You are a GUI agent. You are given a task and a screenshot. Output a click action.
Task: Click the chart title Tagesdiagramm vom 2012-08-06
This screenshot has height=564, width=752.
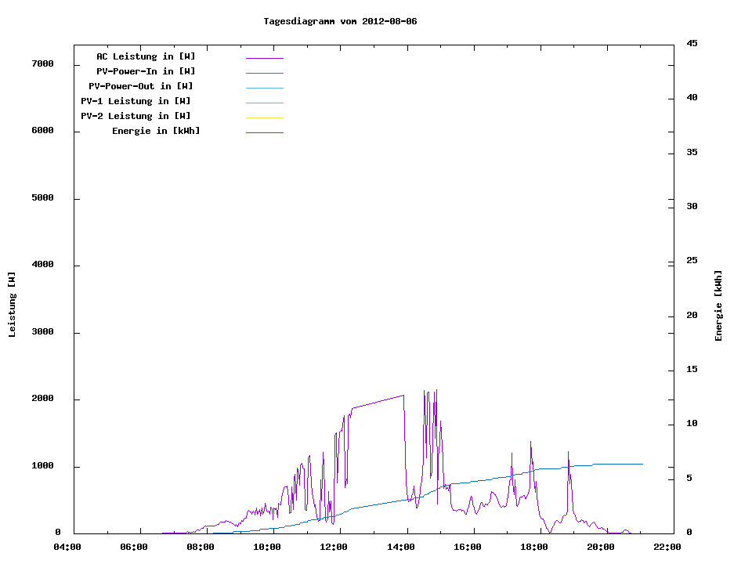[340, 21]
